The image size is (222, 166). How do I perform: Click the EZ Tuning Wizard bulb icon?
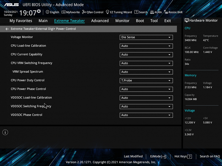108,12
